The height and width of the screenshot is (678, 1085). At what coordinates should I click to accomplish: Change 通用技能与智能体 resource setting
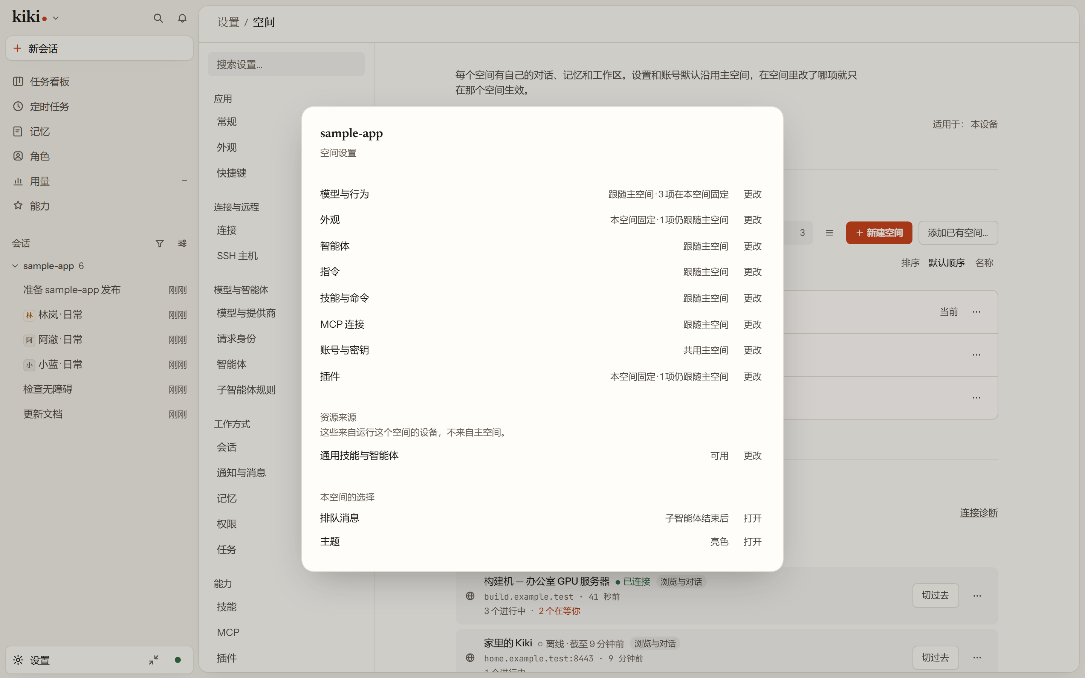coord(752,456)
